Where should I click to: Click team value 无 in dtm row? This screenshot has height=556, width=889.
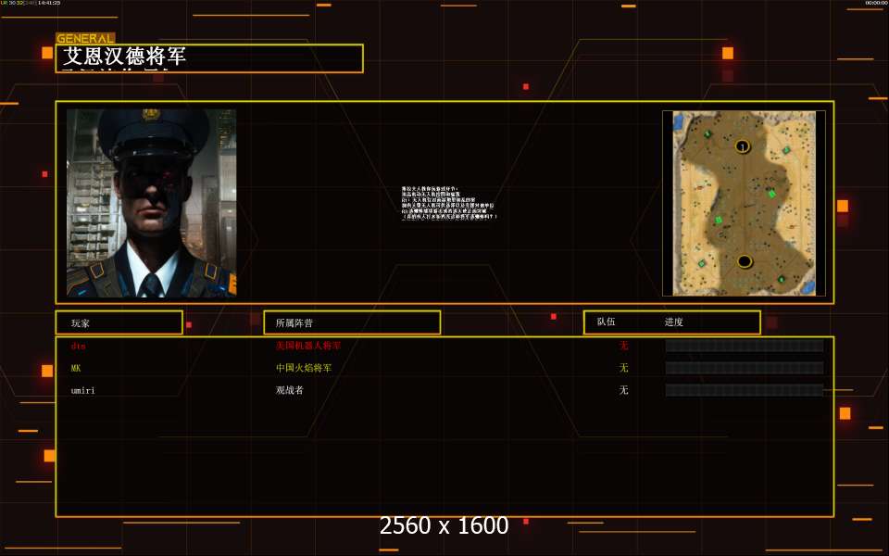point(623,345)
